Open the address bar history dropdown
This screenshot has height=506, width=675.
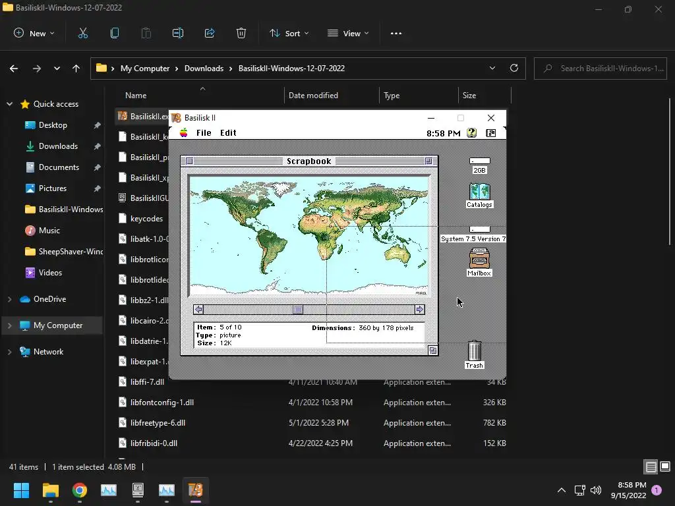click(492, 68)
